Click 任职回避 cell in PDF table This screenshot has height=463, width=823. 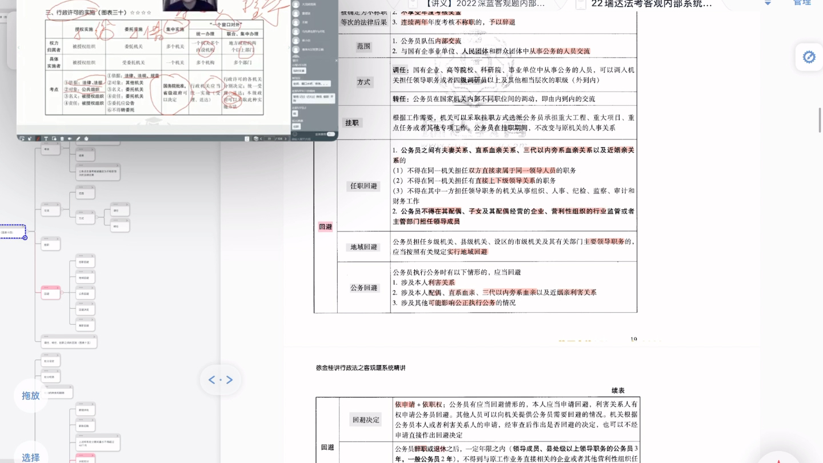tap(364, 186)
